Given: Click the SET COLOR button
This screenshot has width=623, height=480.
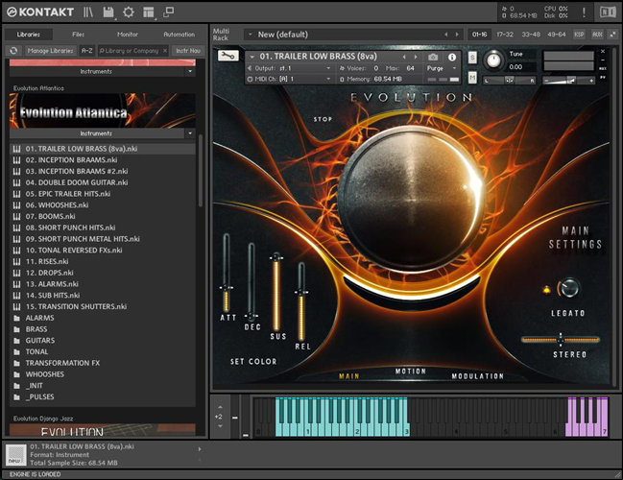Looking at the screenshot, I should (253, 362).
